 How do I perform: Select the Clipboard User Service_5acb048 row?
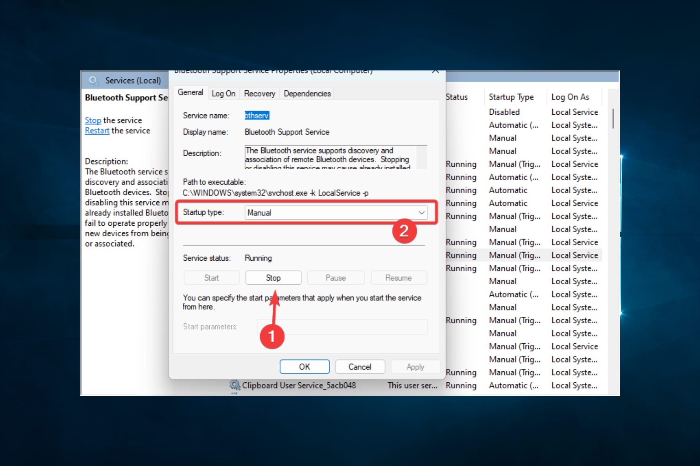299,385
